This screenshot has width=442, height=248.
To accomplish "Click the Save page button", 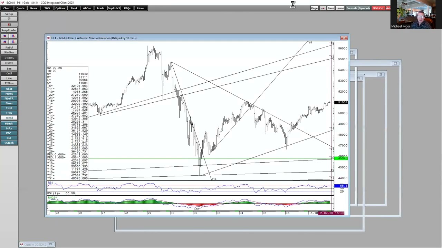I will coord(331,8).
